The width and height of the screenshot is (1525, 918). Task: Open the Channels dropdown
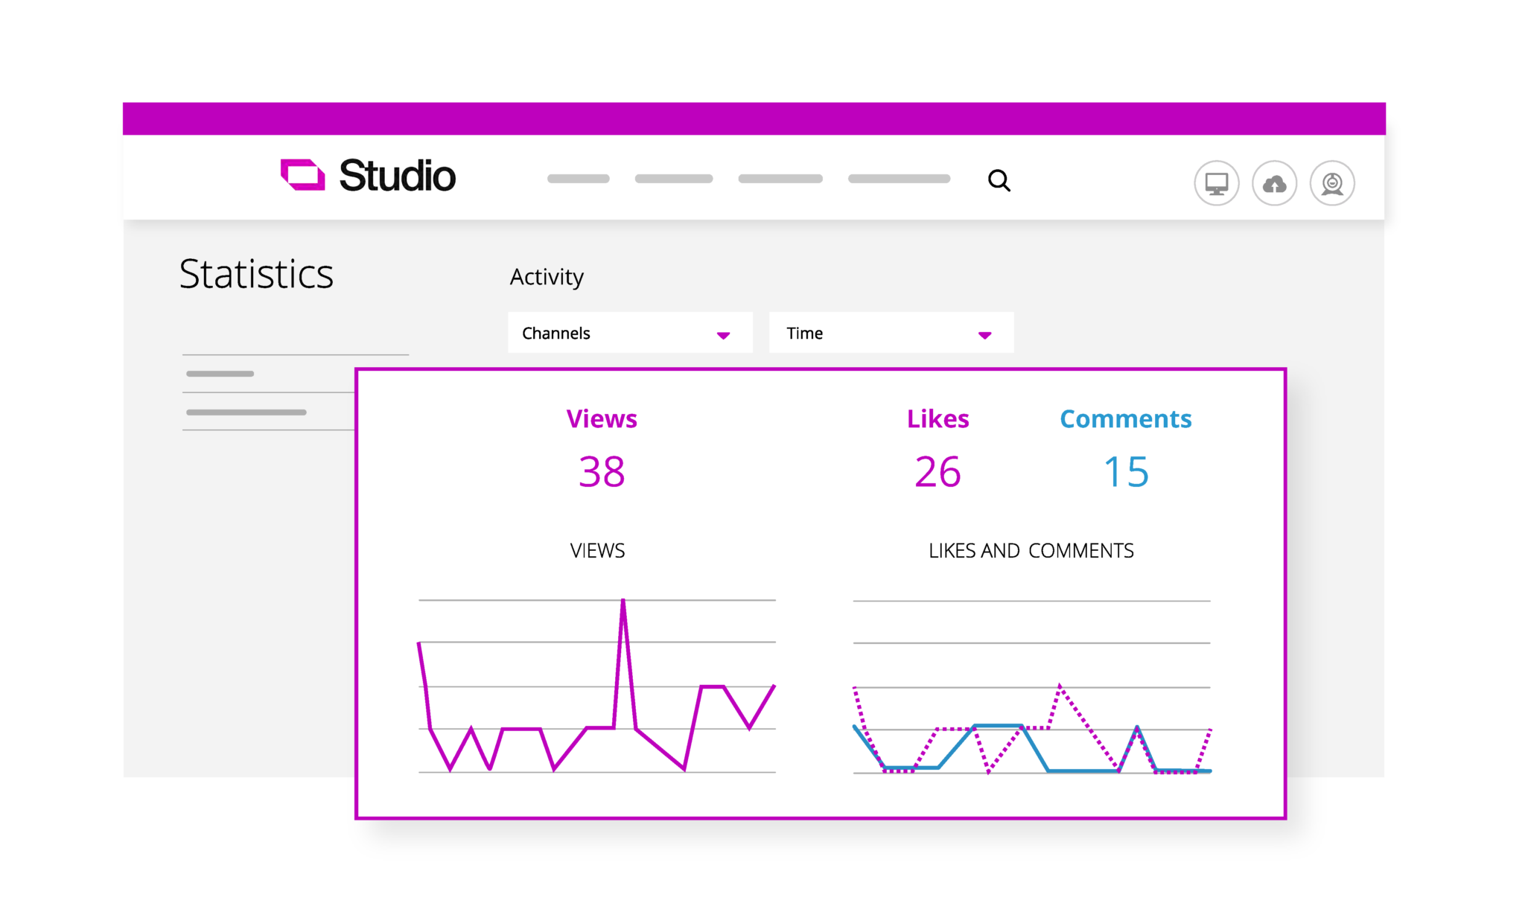(x=630, y=333)
